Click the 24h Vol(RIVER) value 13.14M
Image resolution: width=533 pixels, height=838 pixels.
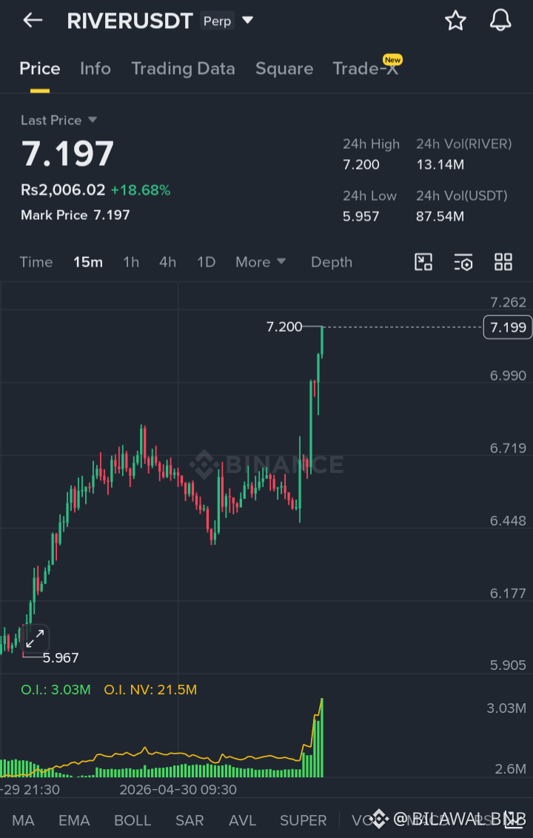pos(440,164)
